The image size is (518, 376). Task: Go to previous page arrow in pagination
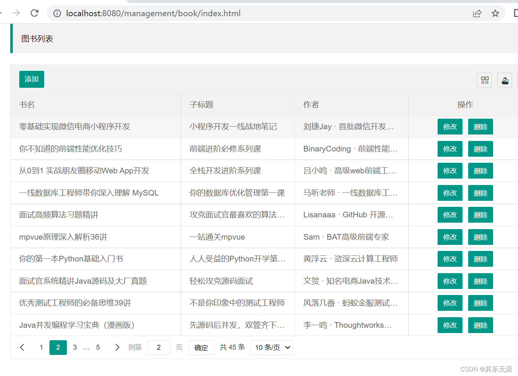pyautogui.click(x=22, y=347)
